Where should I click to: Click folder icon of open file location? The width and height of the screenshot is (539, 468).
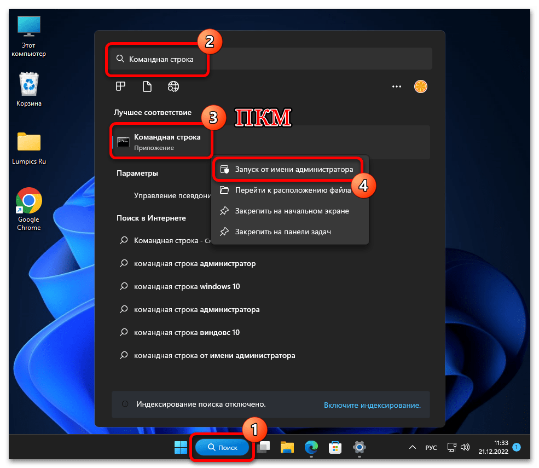[224, 190]
